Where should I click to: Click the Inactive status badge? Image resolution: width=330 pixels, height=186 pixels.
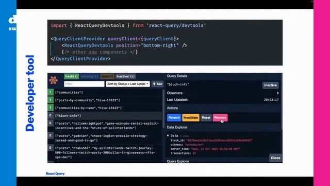click(270, 85)
